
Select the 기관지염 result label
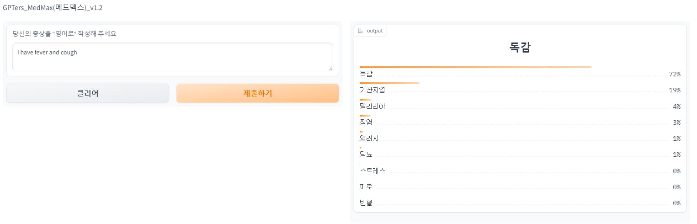[372, 90]
